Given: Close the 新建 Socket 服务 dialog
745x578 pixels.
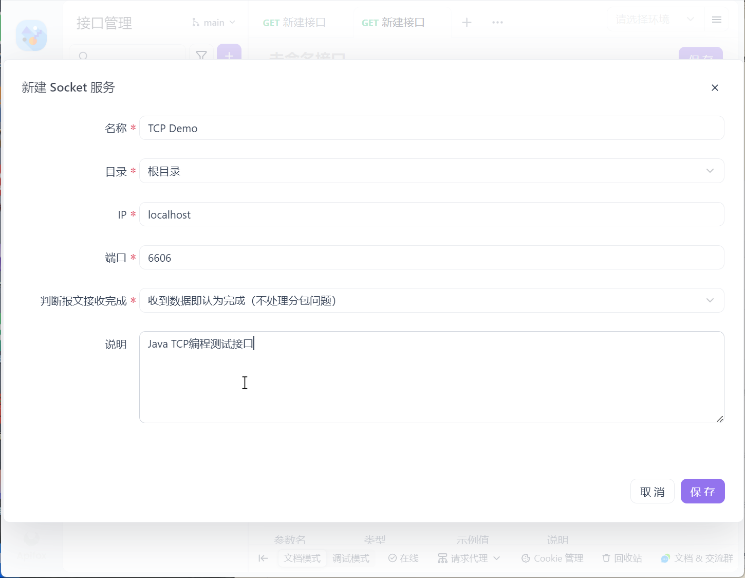Looking at the screenshot, I should click(715, 88).
